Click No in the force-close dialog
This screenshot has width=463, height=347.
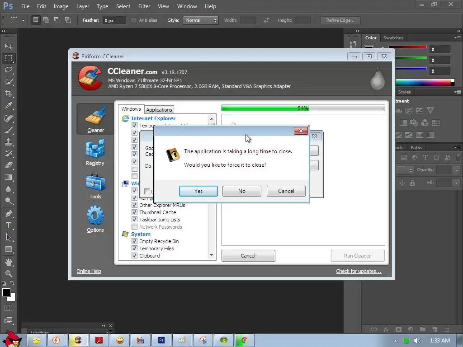click(x=242, y=191)
